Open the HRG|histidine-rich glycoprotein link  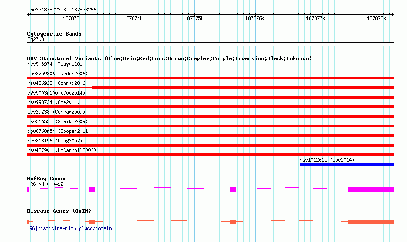tap(70, 228)
